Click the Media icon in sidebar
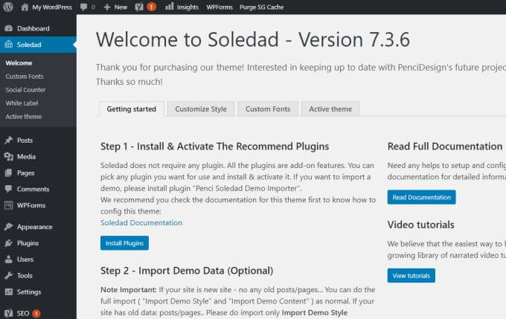Viewport: 506px width, 319px height. pos(8,156)
